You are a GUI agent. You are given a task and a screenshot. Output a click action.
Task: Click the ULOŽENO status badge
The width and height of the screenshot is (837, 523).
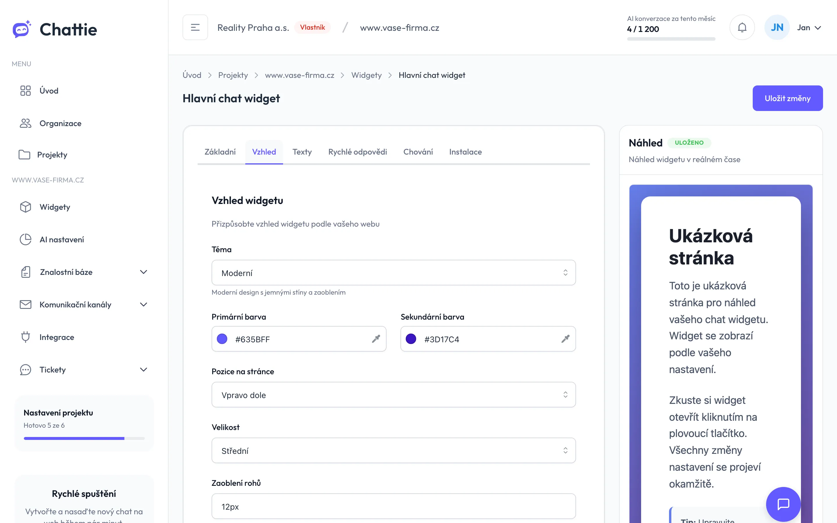[689, 142]
